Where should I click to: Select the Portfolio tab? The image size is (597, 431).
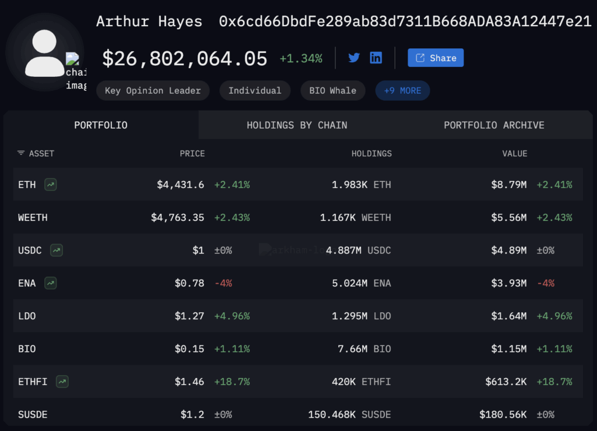click(101, 125)
